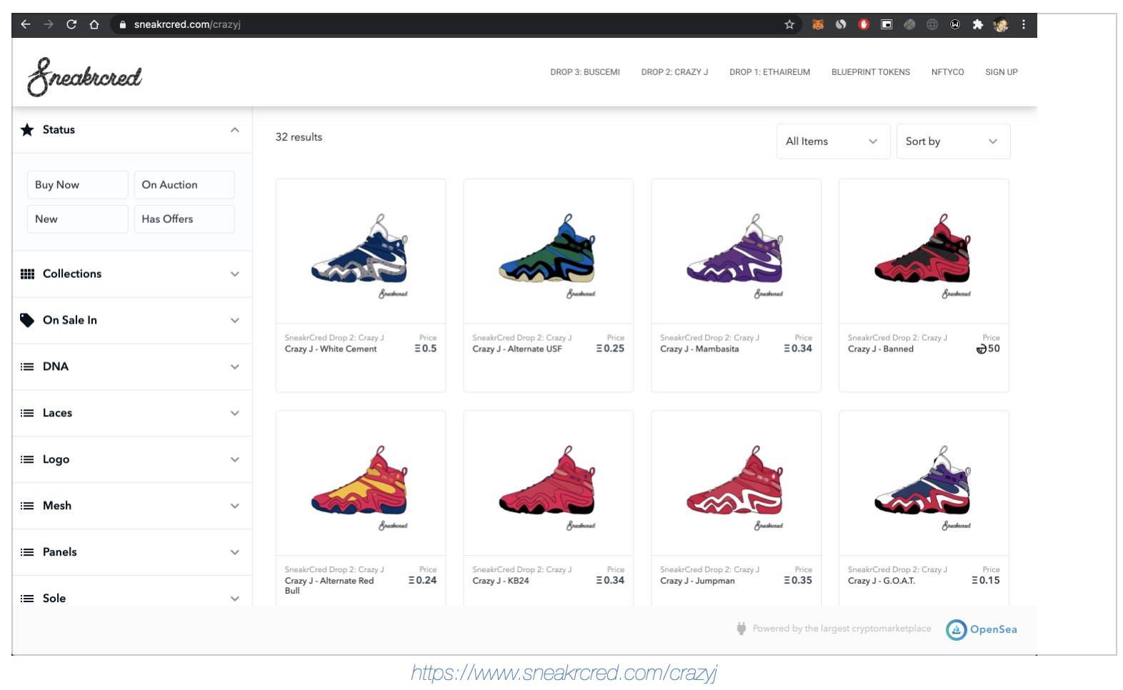1123x690 pixels.
Task: Open Blueprint Tokens menu item
Action: (870, 72)
